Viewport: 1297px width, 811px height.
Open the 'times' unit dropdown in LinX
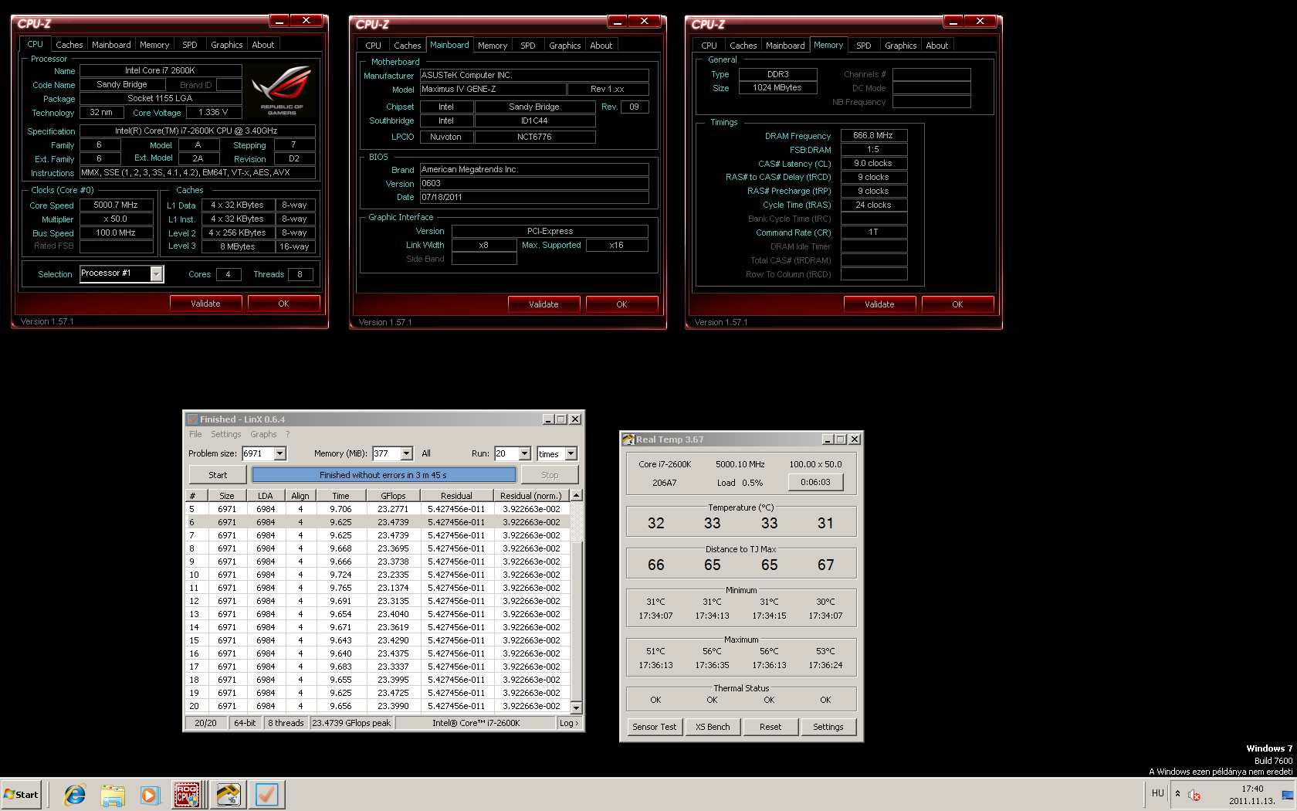[x=571, y=453]
